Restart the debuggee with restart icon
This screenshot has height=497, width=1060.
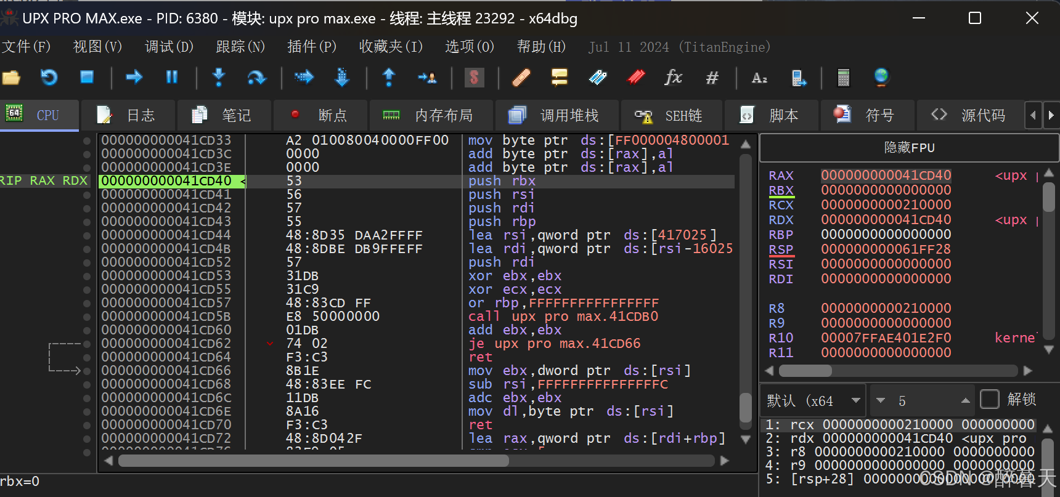49,78
